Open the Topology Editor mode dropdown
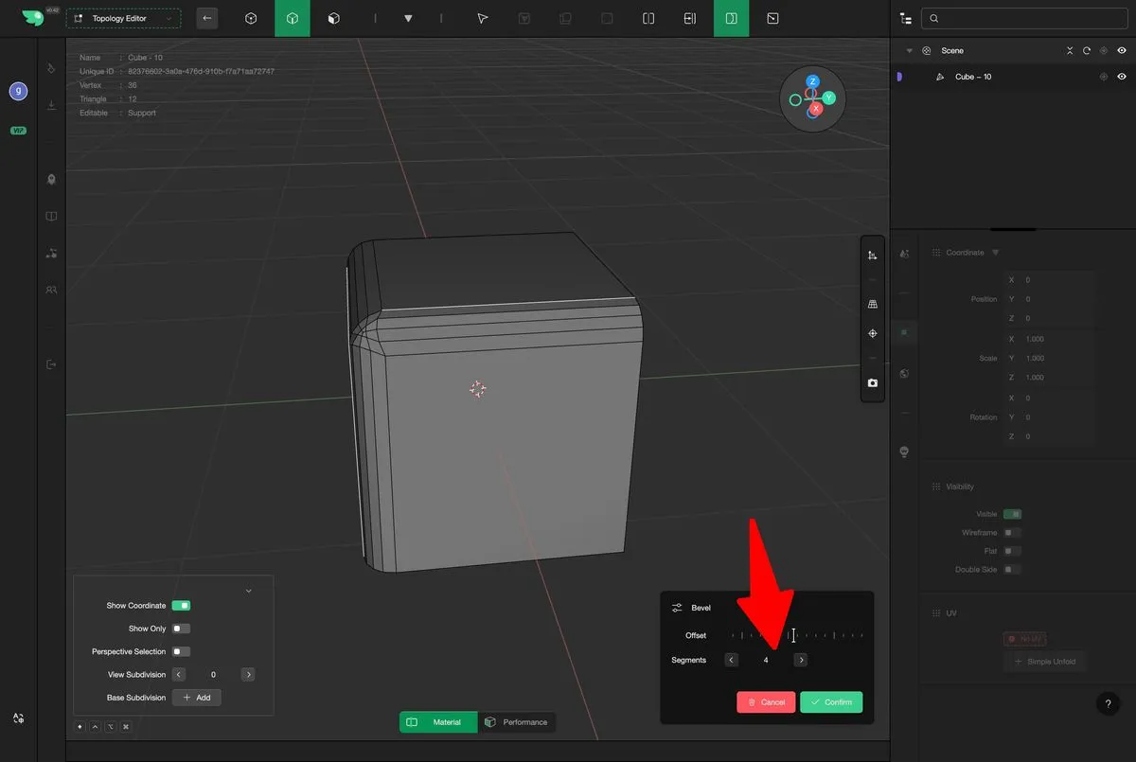Viewport: 1136px width, 762px height. pyautogui.click(x=123, y=18)
